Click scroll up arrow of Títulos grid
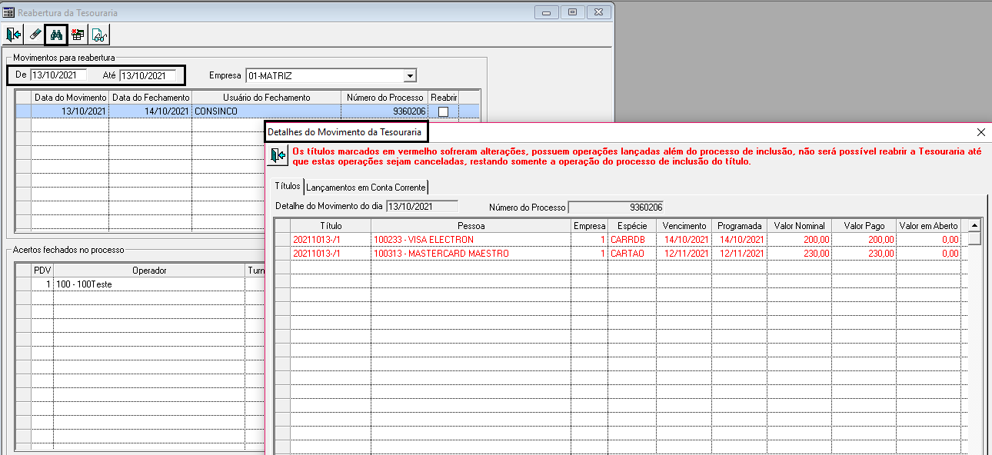992x455 pixels. click(x=974, y=225)
